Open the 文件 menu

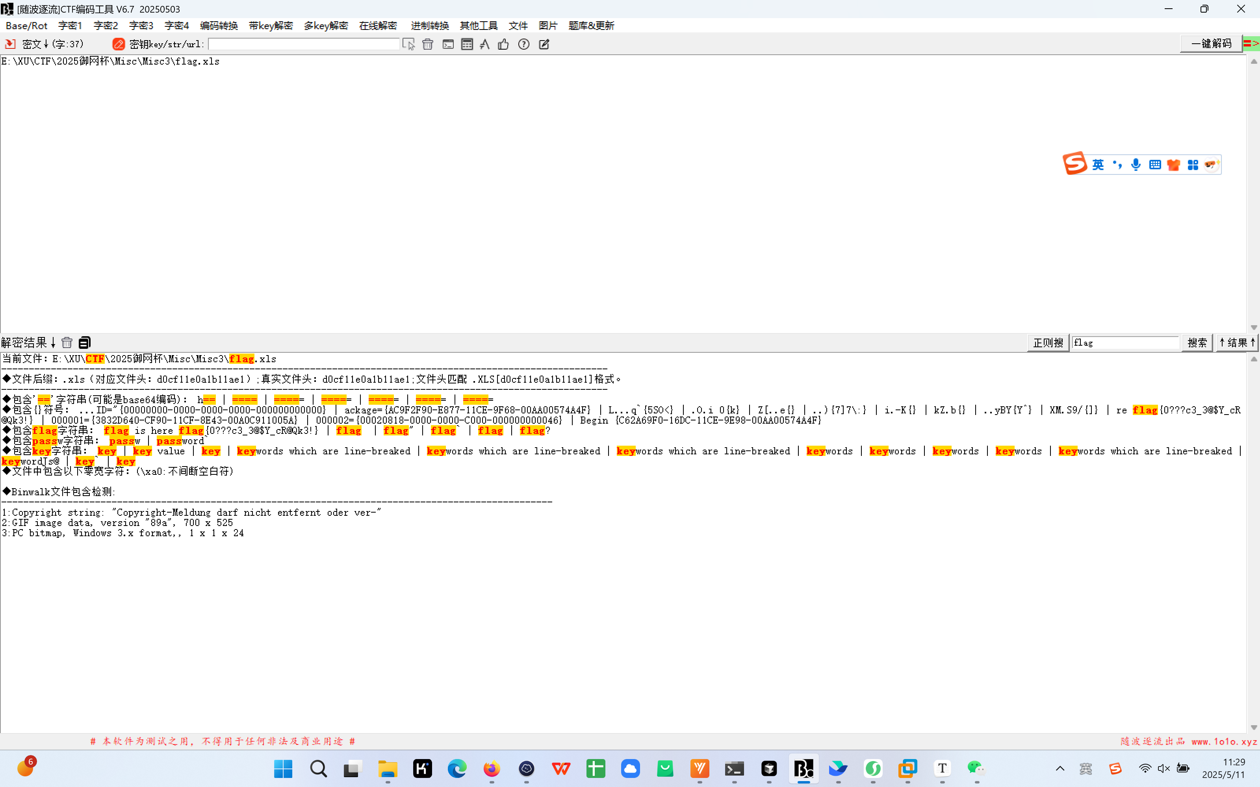[518, 26]
